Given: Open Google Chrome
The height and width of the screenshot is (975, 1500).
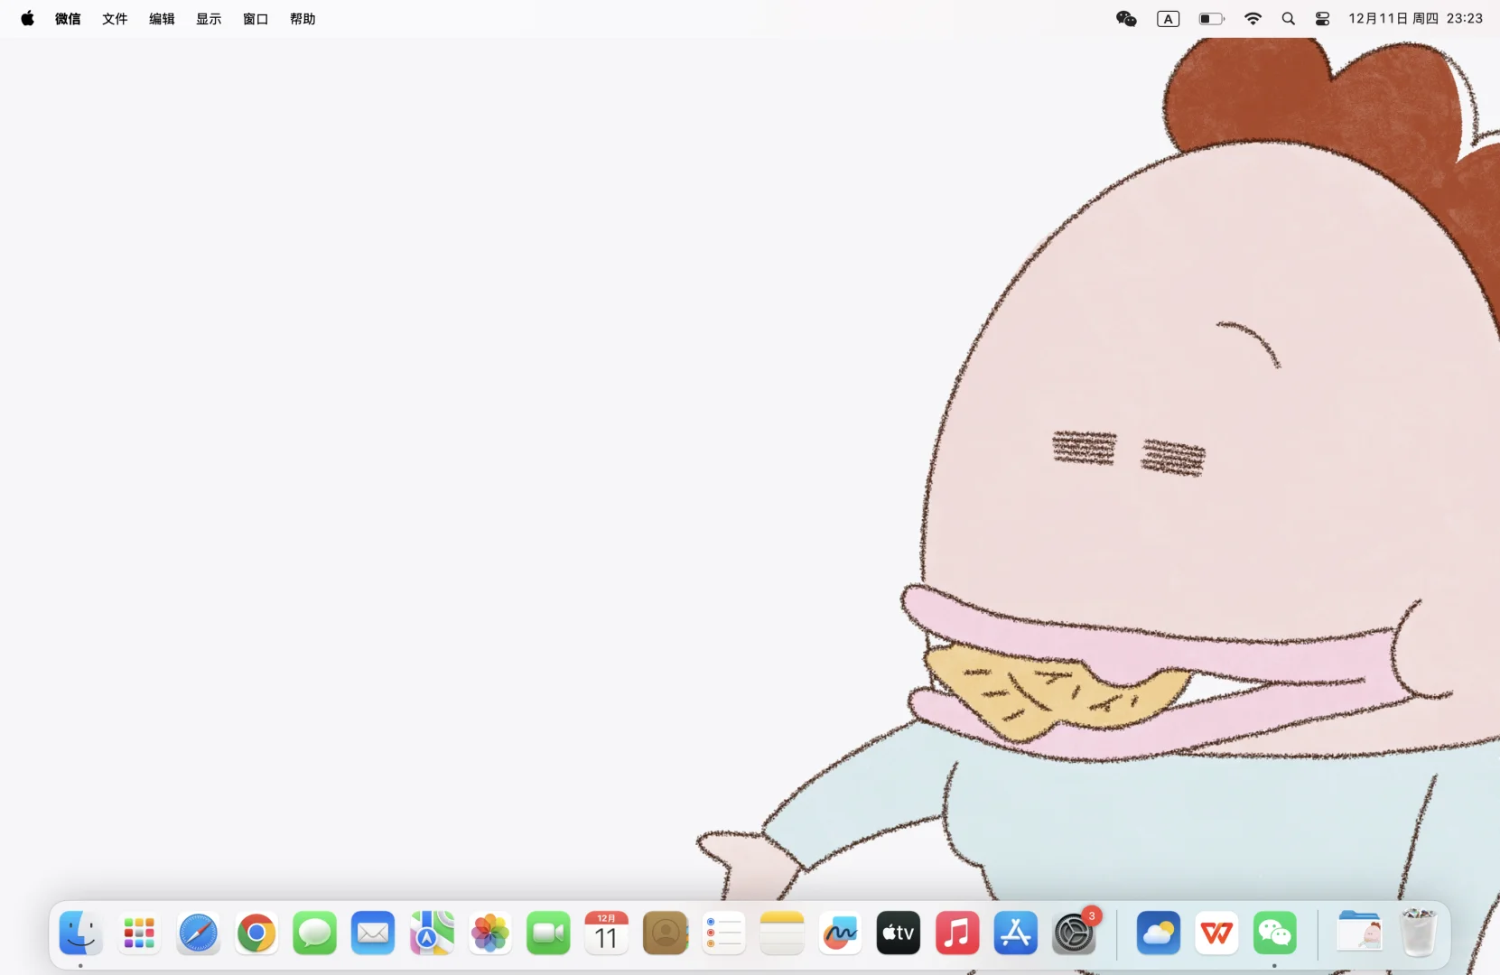Looking at the screenshot, I should tap(256, 933).
